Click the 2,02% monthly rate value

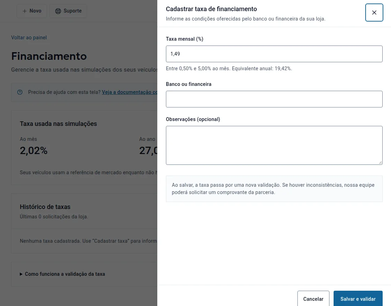coord(33,151)
